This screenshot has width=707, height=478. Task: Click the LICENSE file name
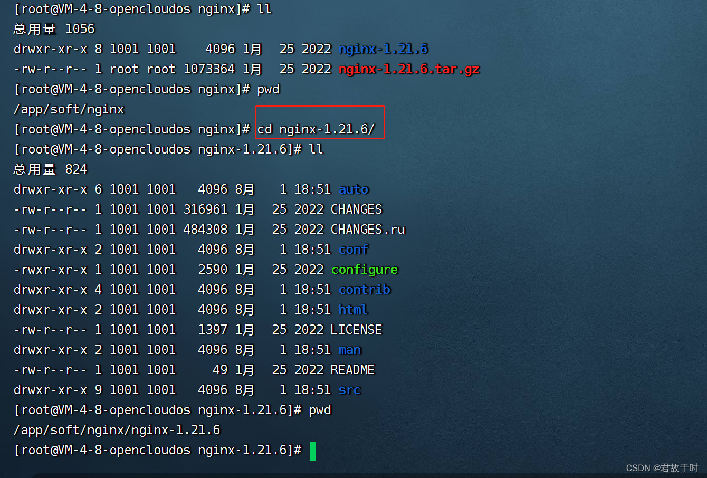tap(356, 330)
